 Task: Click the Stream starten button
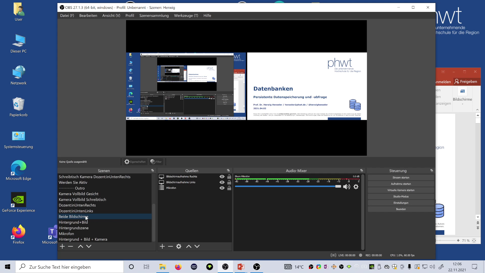click(401, 177)
